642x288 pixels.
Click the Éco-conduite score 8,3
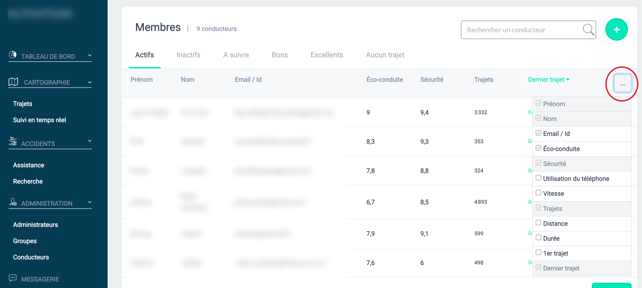coord(370,141)
